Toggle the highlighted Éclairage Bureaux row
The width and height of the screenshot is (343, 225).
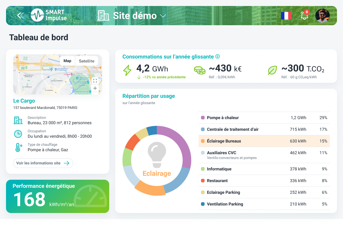pyautogui.click(x=264, y=141)
